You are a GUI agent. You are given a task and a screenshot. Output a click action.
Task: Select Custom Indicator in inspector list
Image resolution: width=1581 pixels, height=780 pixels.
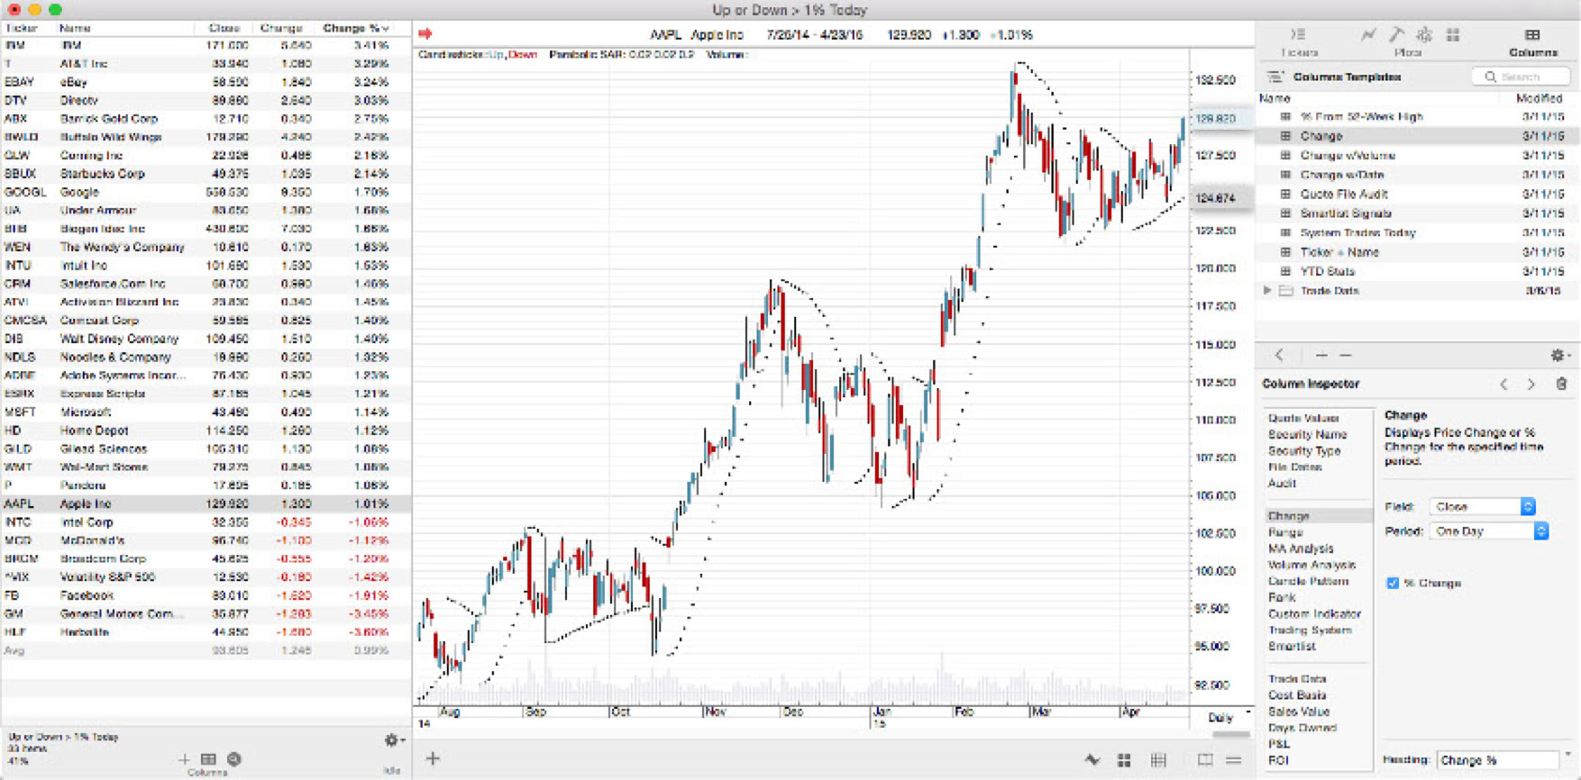1314,613
